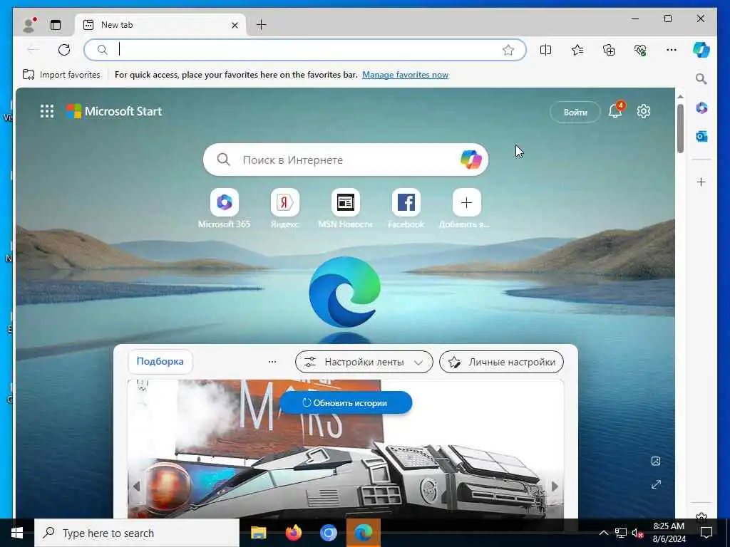Open Browser essentials heart icon
Screen dimensions: 730x547
[640, 50]
